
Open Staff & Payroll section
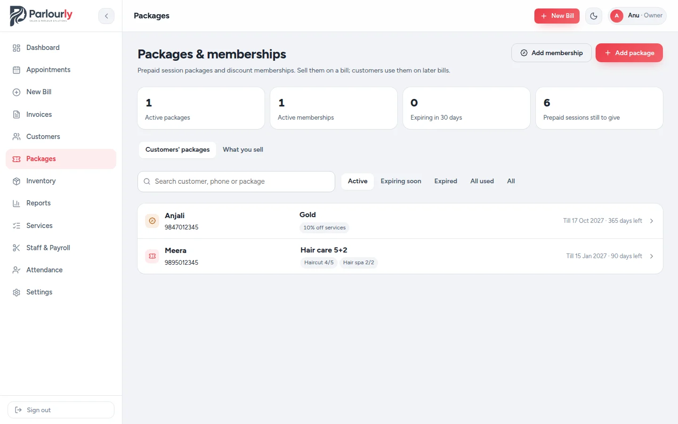click(x=61, y=248)
